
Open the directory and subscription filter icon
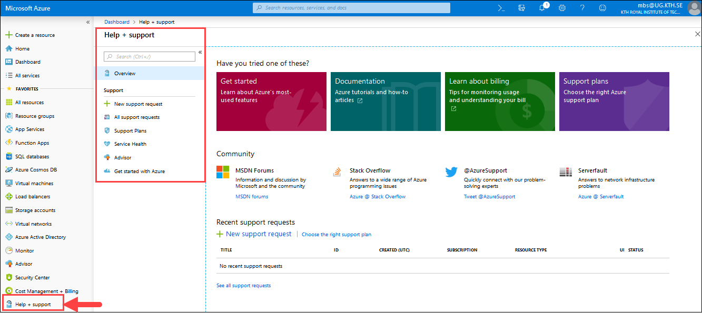click(x=521, y=8)
